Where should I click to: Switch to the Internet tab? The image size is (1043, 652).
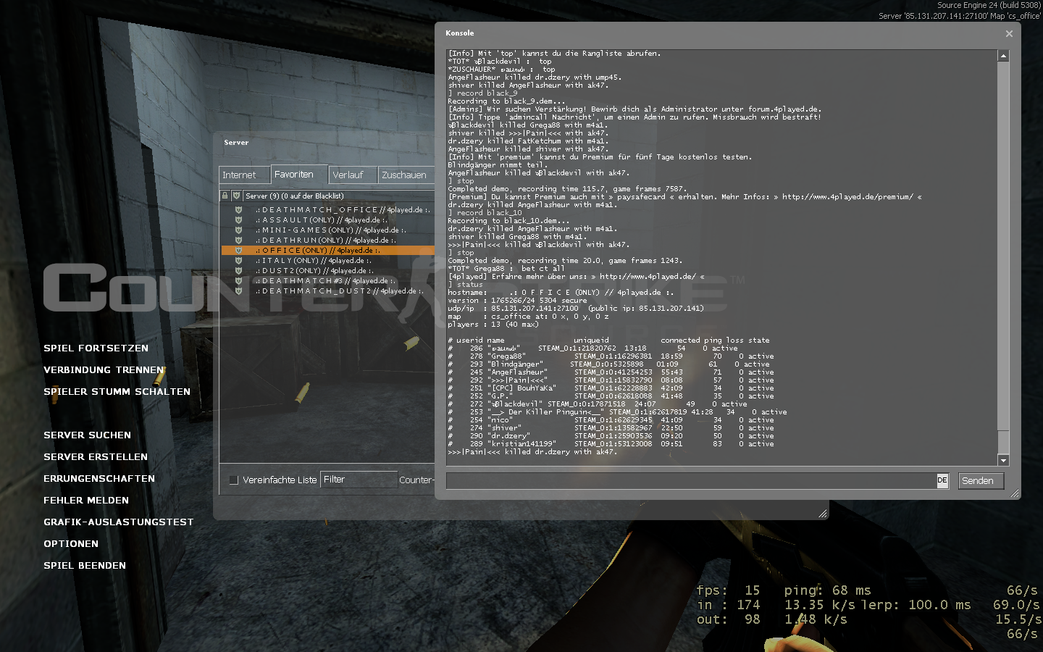[x=244, y=175]
